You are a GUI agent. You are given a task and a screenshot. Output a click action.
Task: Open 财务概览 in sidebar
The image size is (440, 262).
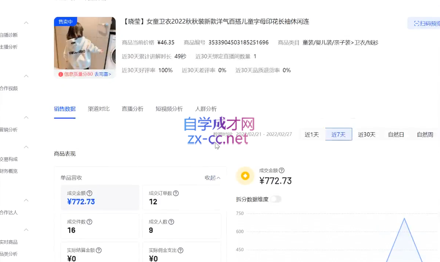(9, 171)
